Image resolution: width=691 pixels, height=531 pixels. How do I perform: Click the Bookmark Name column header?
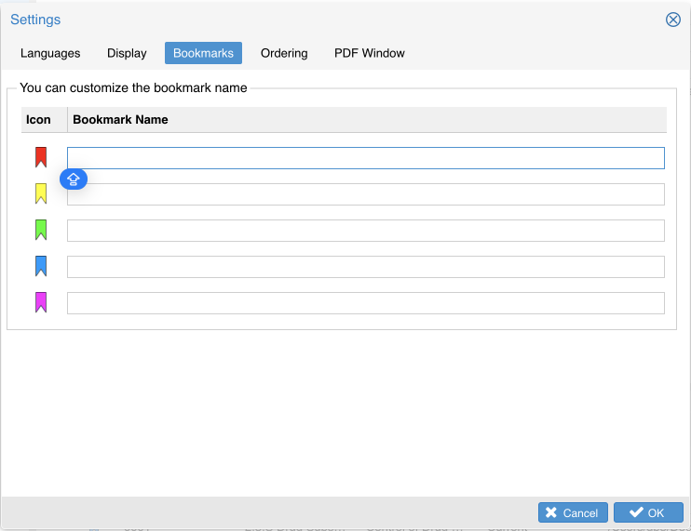click(120, 120)
